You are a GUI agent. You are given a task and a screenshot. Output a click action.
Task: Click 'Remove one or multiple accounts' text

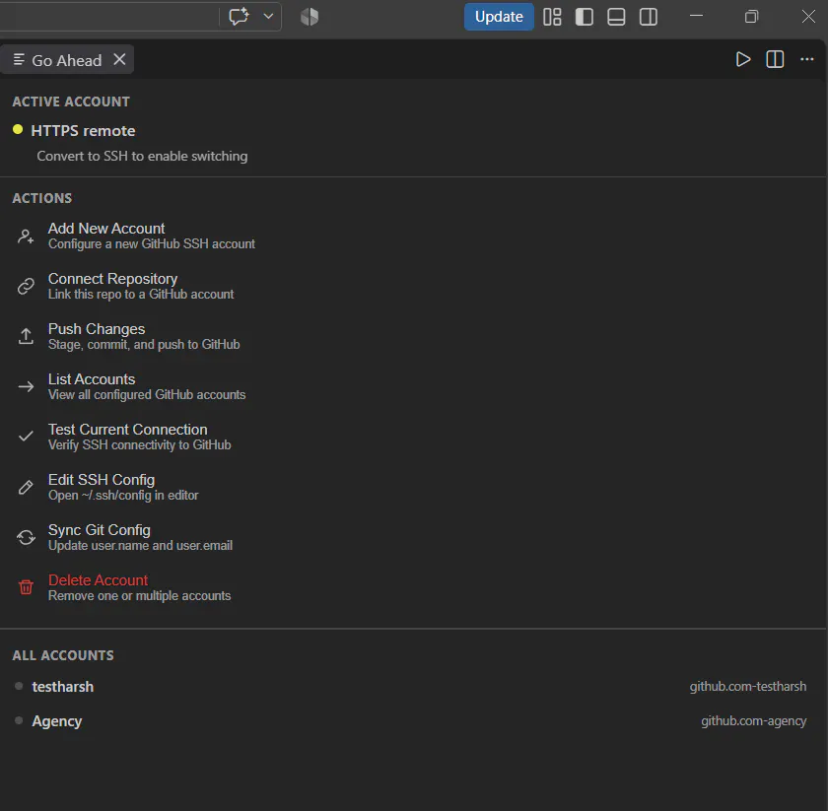(x=139, y=595)
